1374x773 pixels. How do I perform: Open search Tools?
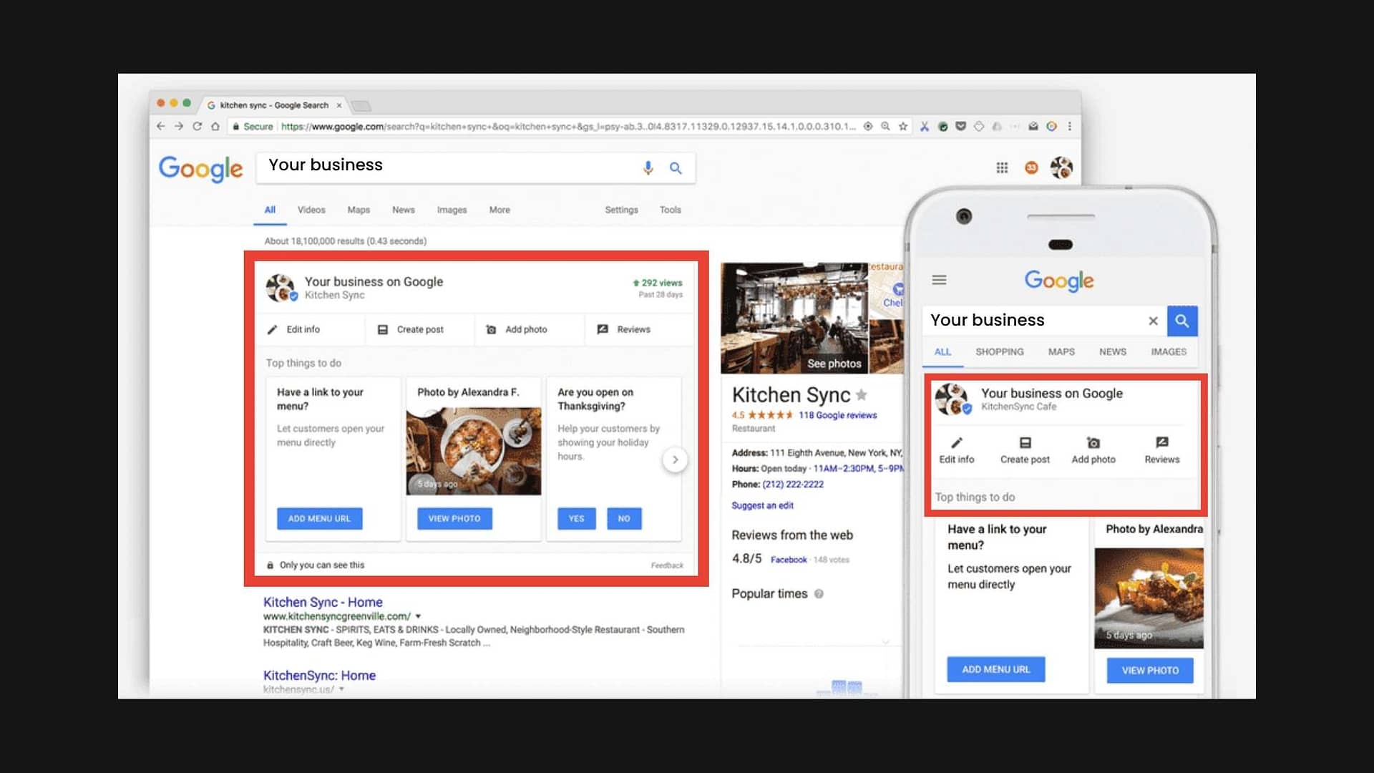(671, 210)
